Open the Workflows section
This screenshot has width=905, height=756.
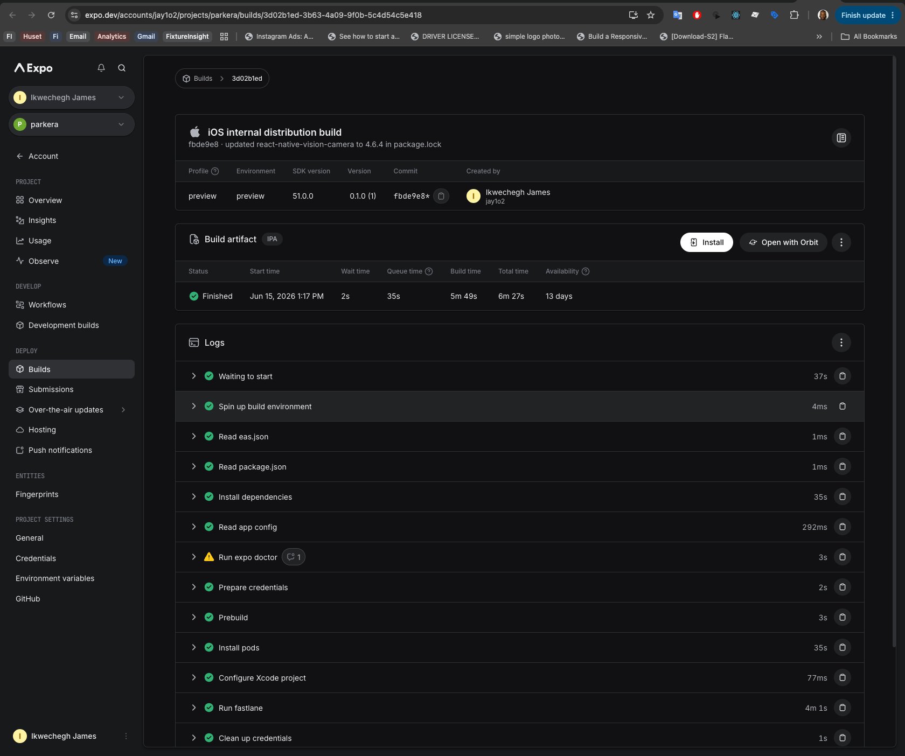pos(72,305)
